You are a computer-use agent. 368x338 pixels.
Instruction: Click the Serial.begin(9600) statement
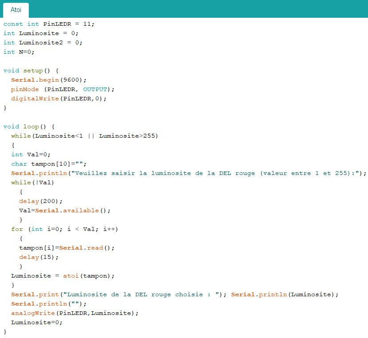coord(46,80)
